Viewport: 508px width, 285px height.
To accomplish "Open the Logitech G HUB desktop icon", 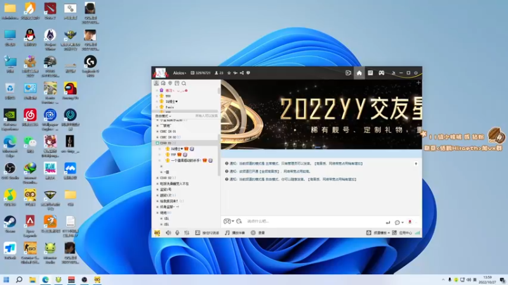I will coord(90,66).
